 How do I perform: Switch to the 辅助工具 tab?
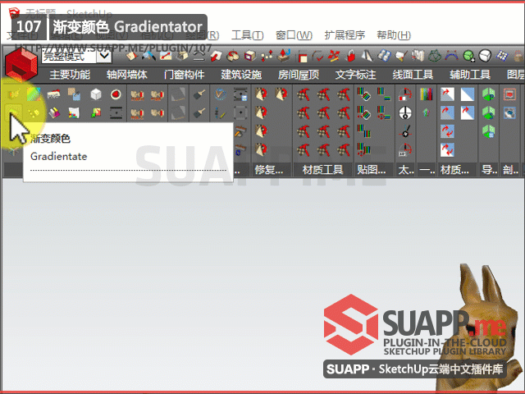(x=470, y=75)
